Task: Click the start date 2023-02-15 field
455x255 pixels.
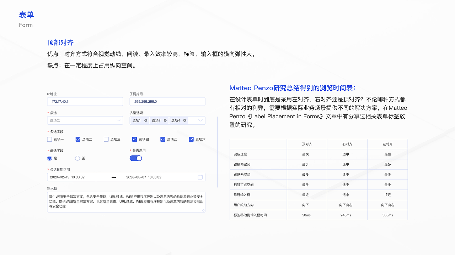Action: click(x=67, y=177)
